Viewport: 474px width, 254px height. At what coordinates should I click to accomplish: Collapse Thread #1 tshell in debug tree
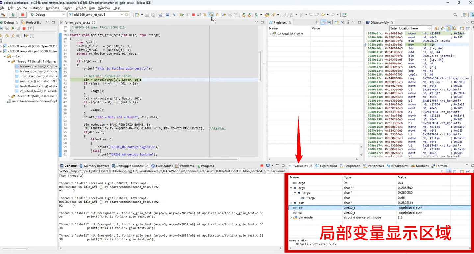9,61
